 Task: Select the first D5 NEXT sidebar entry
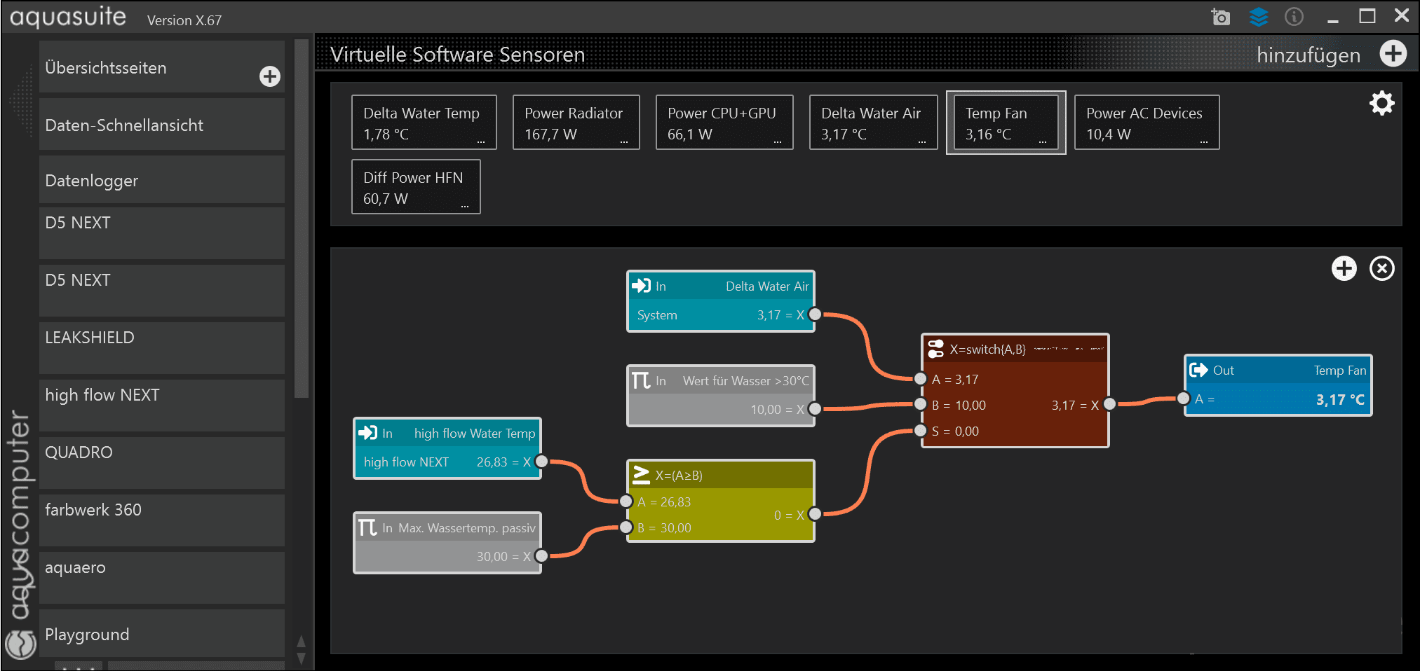(162, 233)
